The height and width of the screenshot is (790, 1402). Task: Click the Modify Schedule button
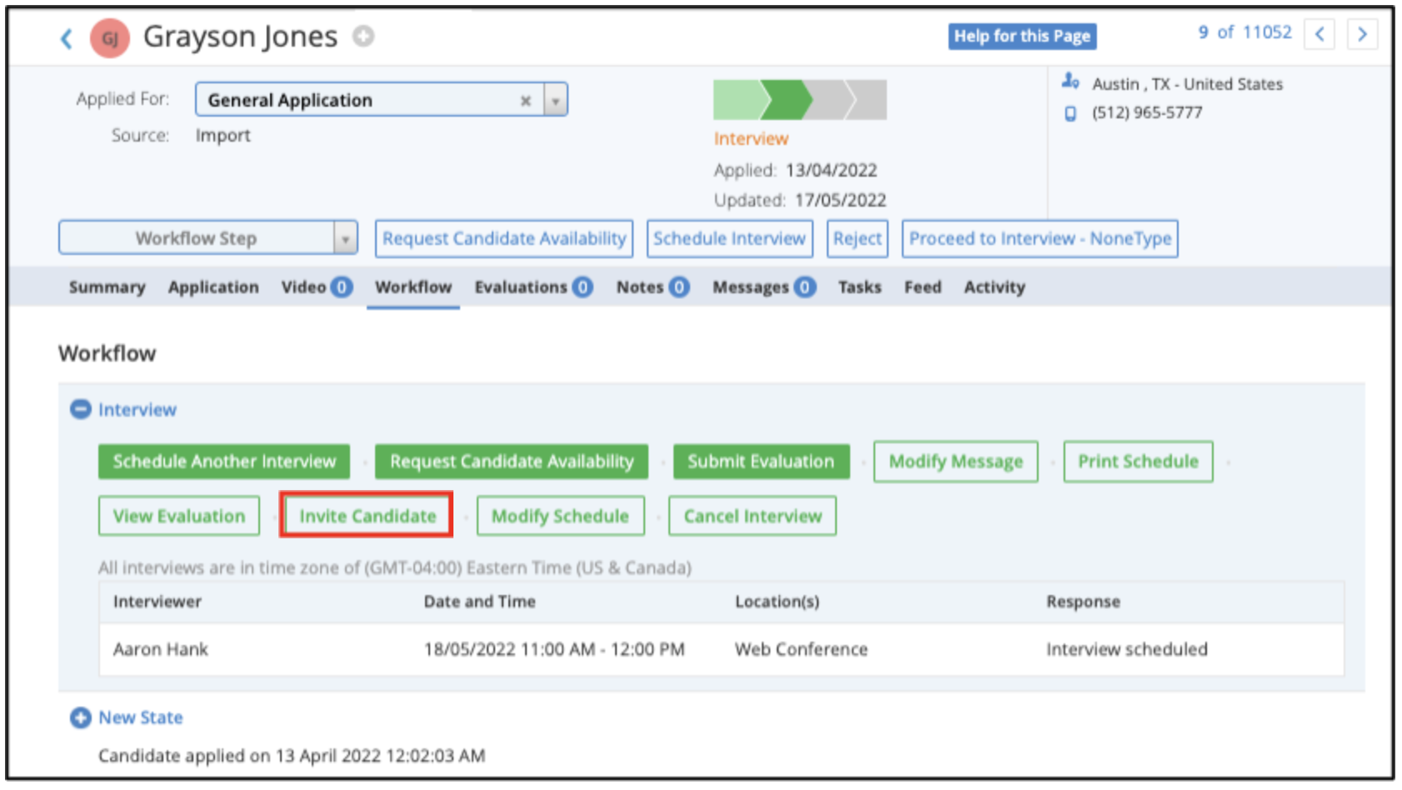560,516
